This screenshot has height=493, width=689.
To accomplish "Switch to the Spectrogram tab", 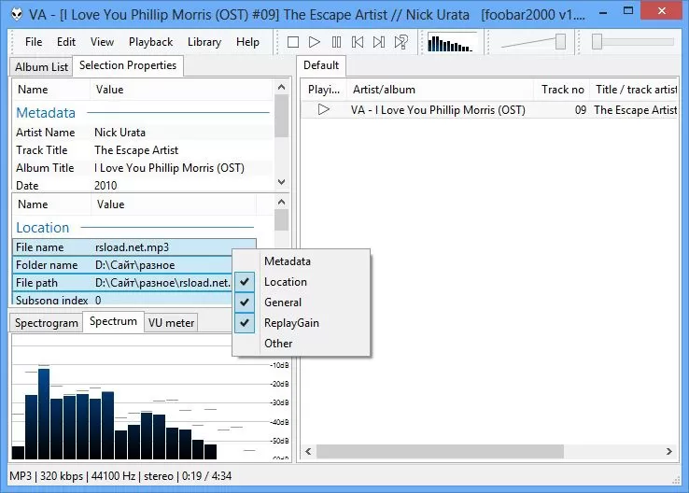I will point(47,322).
